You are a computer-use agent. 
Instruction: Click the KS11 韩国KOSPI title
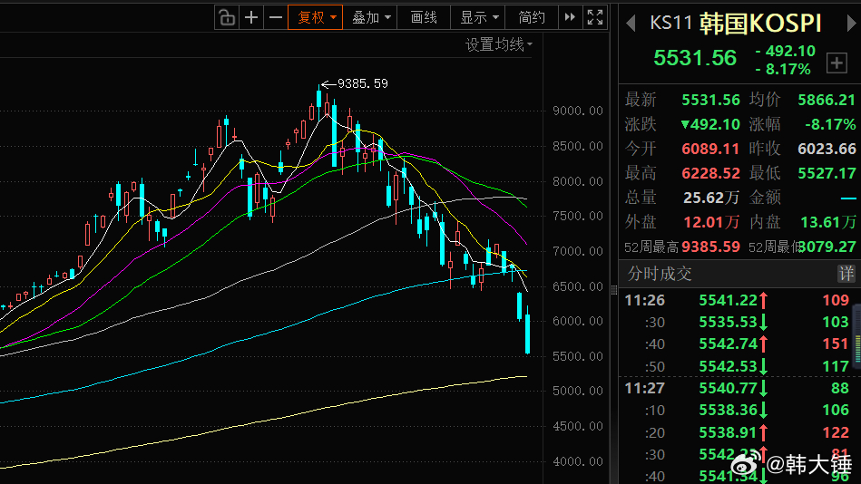click(736, 23)
